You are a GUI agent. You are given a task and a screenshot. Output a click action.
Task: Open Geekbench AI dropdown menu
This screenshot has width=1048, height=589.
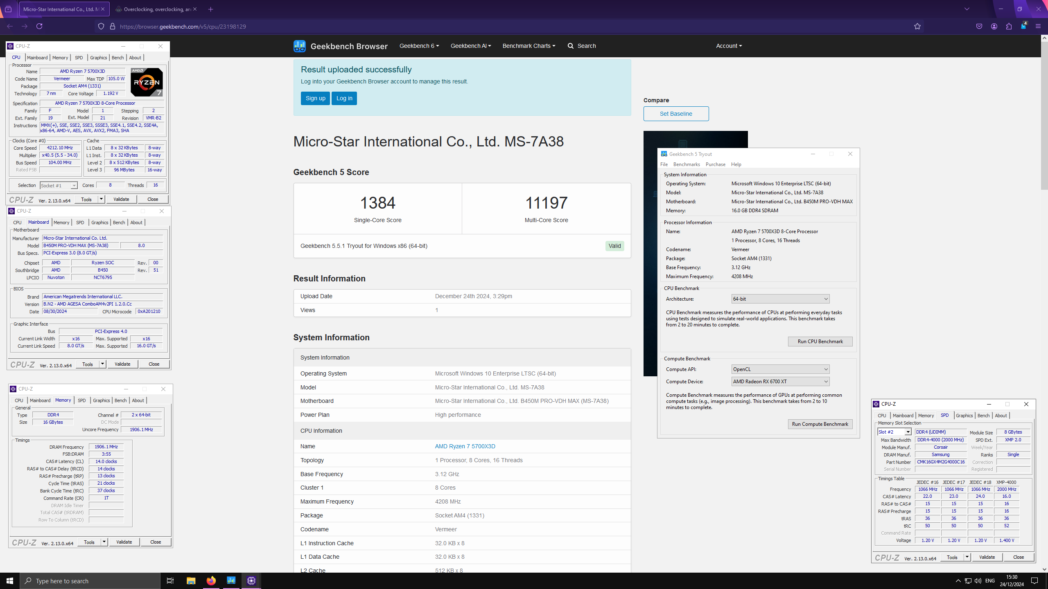[471, 46]
